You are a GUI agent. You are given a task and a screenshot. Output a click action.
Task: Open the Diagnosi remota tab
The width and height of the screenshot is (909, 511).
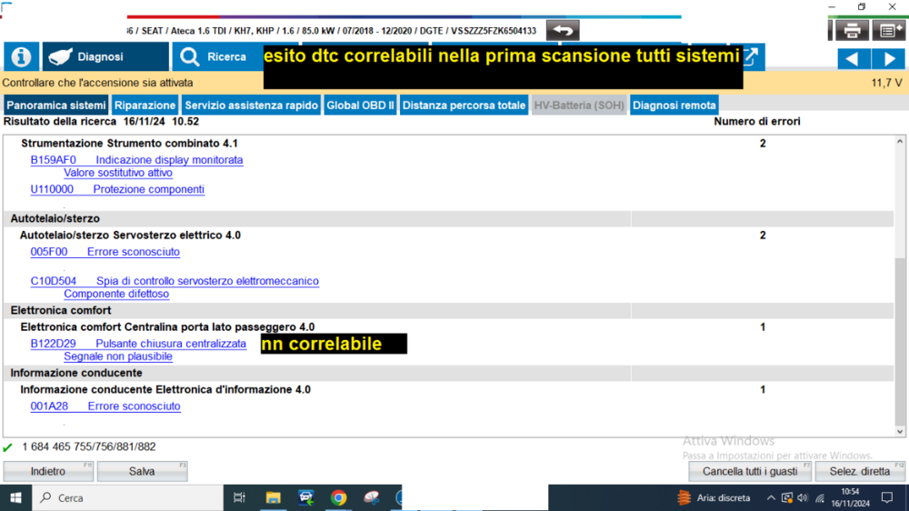pos(674,105)
